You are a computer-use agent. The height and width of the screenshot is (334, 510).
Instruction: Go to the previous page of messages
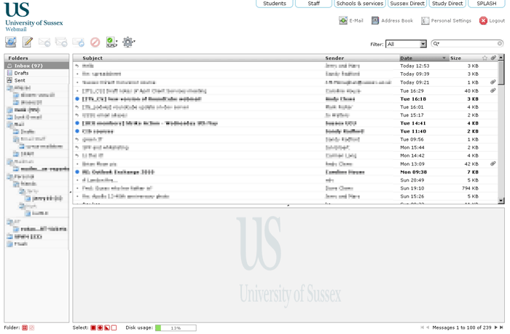click(x=428, y=327)
